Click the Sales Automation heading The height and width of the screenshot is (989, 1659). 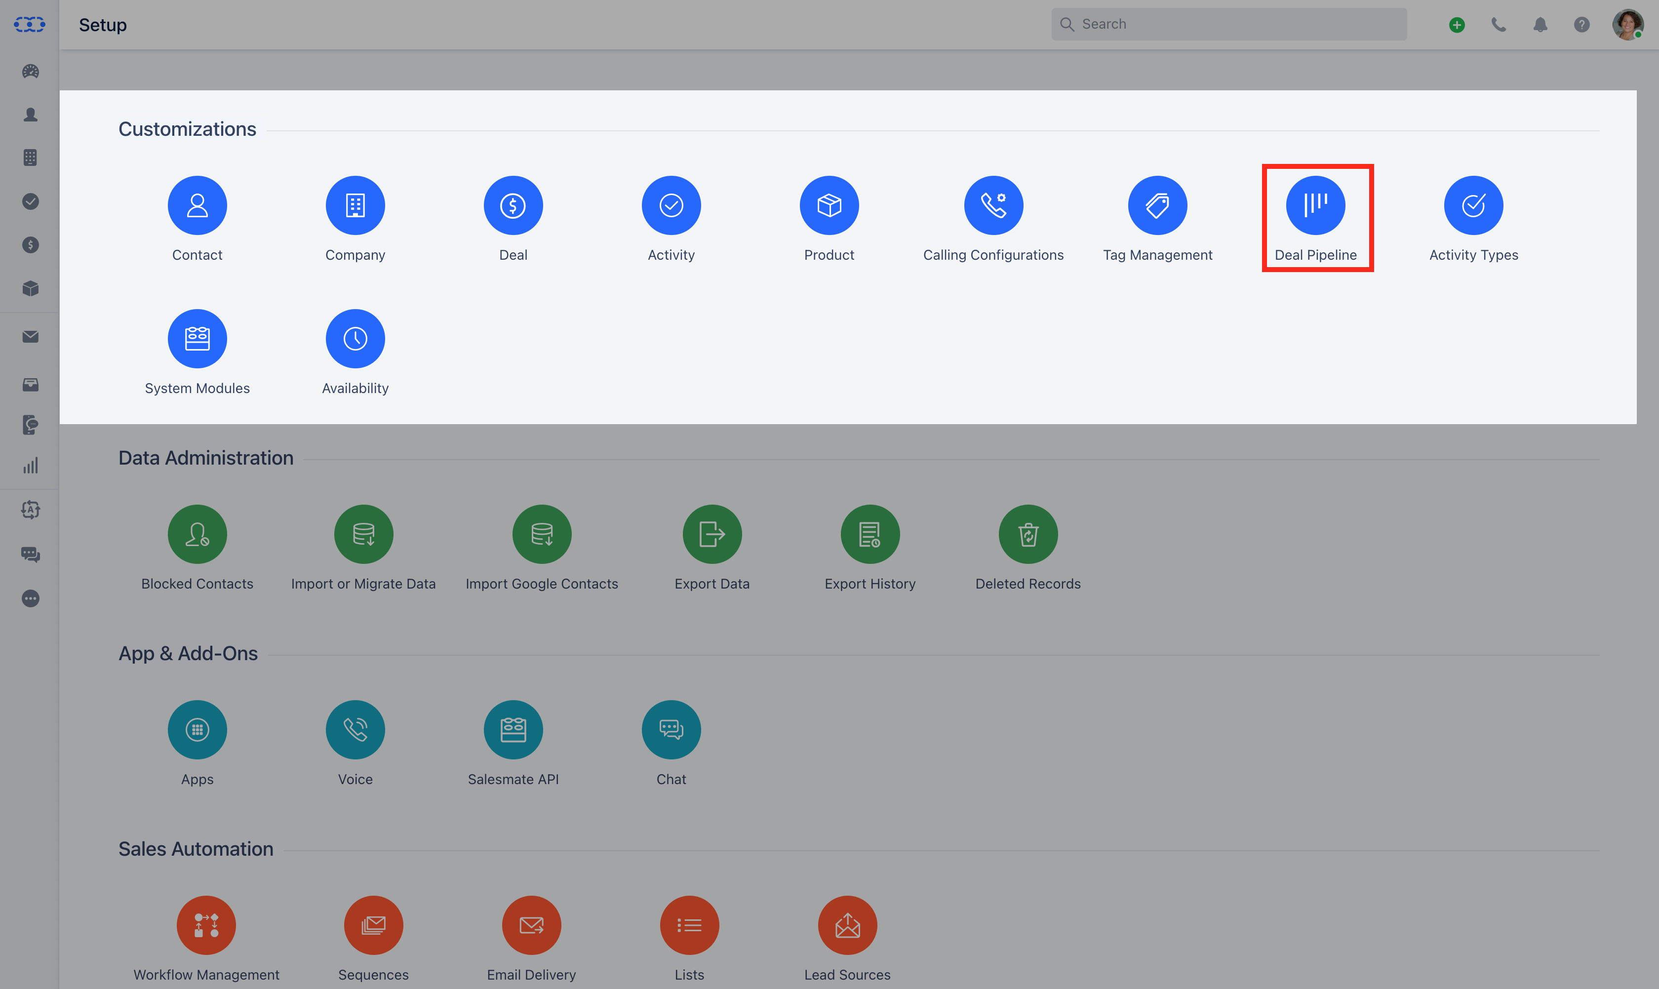[x=196, y=848]
